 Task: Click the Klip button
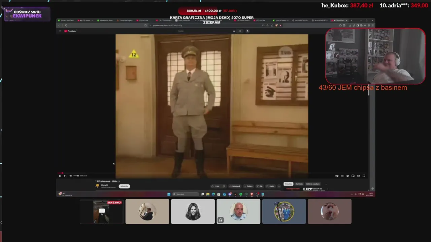(260, 186)
